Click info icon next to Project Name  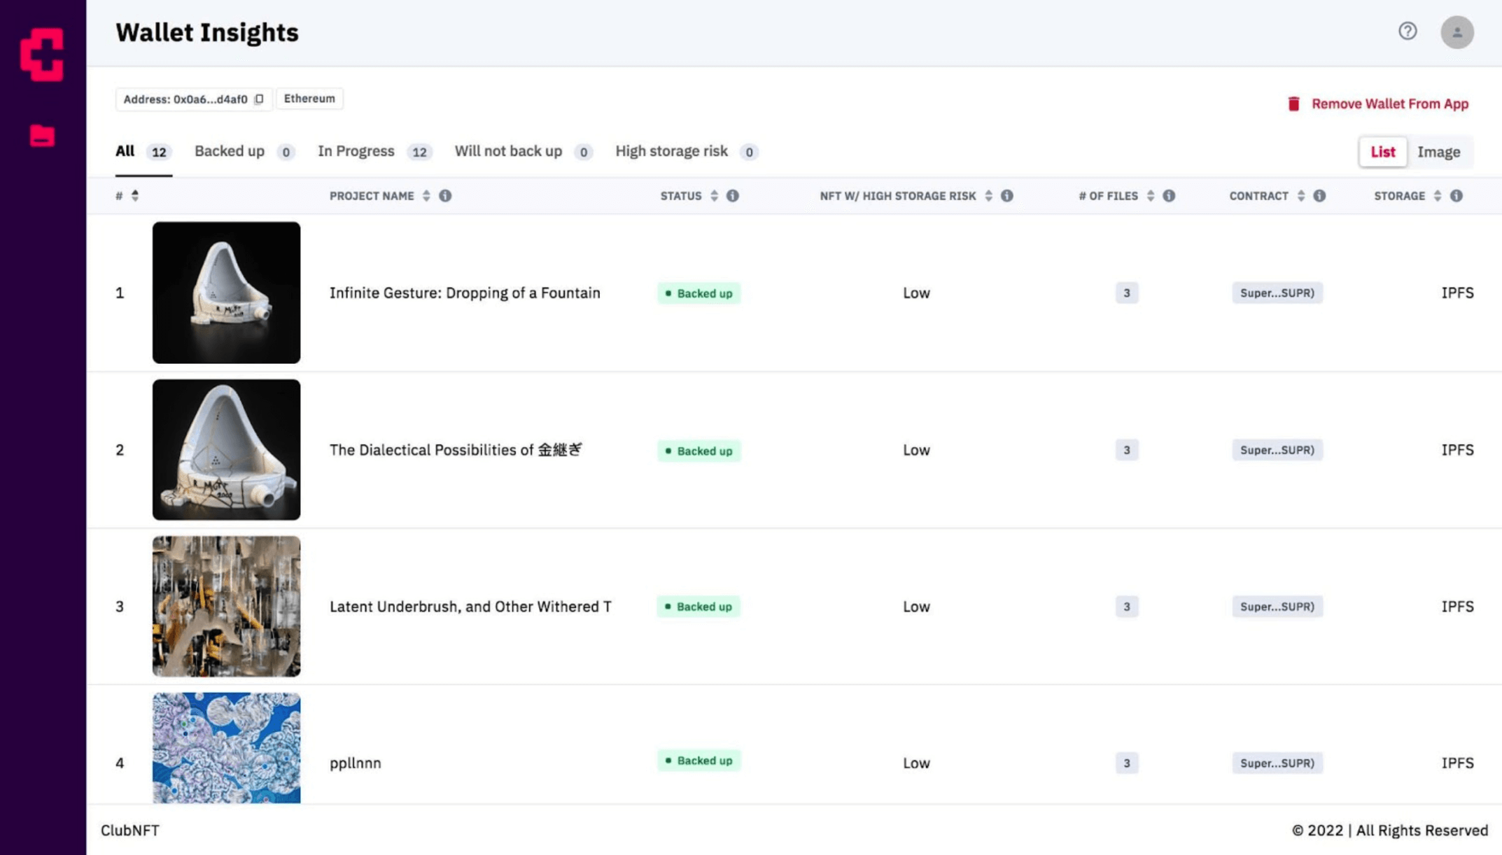(445, 196)
